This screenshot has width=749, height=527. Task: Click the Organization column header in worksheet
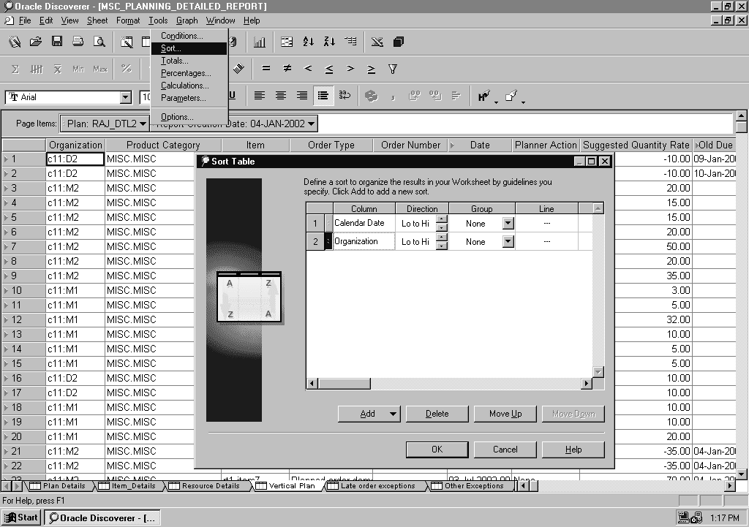point(75,145)
